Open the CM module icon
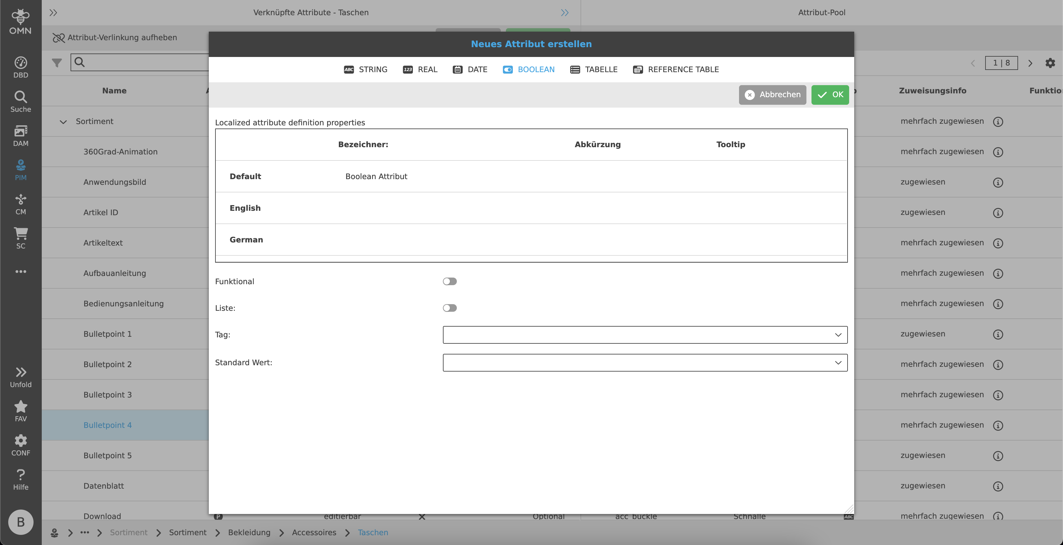1063x545 pixels. click(21, 204)
